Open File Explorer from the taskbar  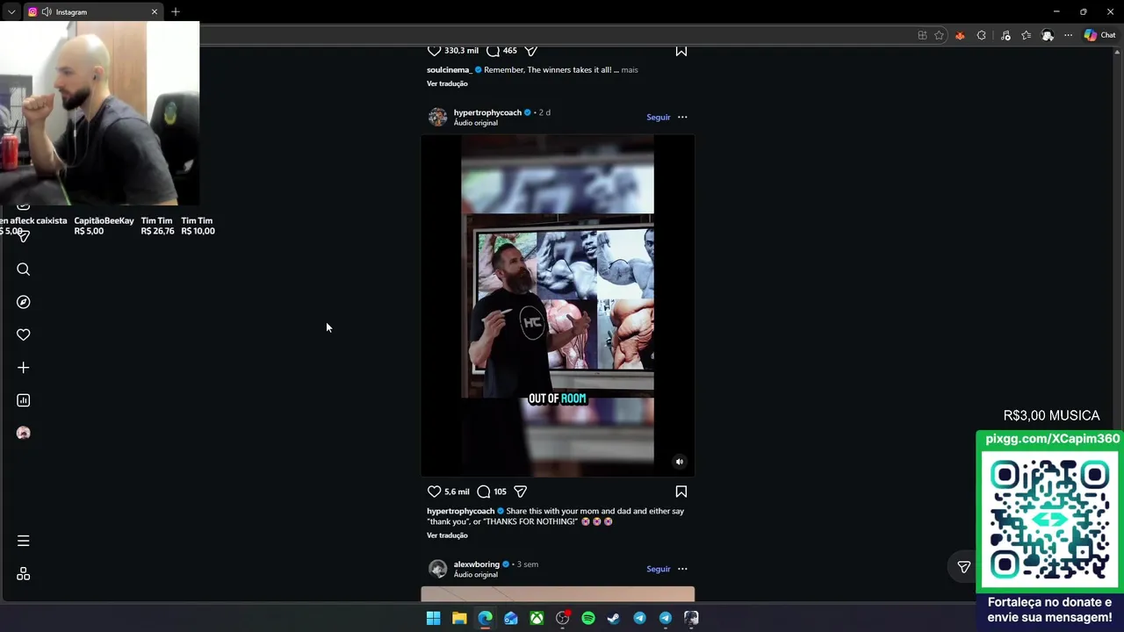coord(459,618)
